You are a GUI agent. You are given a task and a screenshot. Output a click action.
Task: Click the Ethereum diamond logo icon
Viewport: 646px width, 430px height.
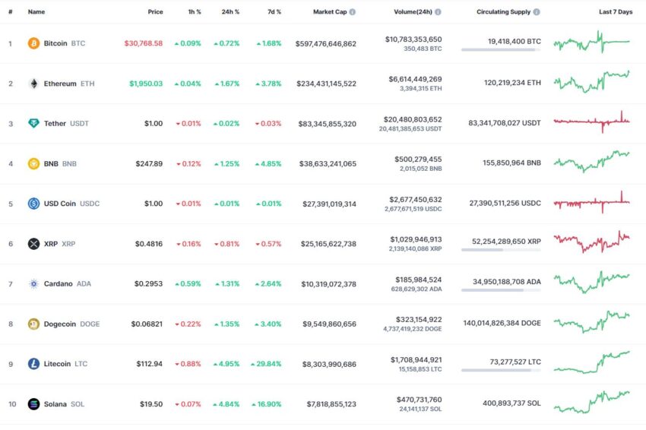coord(33,84)
